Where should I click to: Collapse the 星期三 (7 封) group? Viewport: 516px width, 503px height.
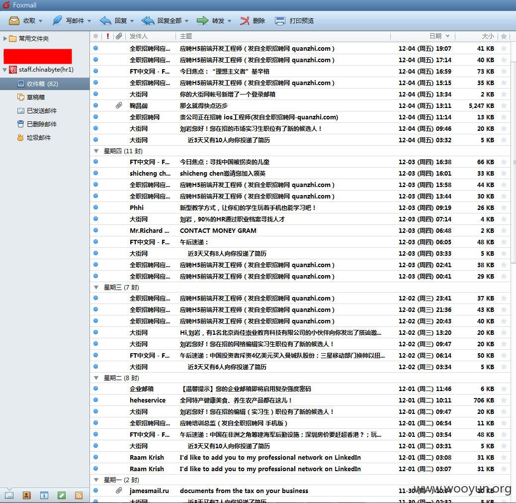(96, 287)
